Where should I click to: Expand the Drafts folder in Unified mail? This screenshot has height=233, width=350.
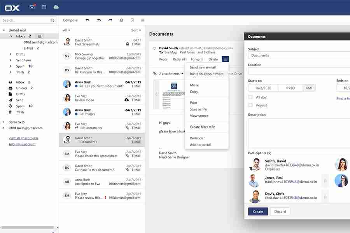[x=10, y=54]
